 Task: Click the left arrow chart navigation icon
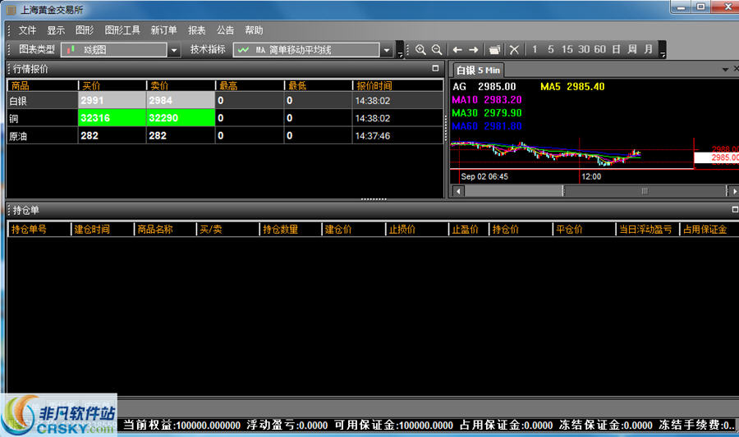457,49
